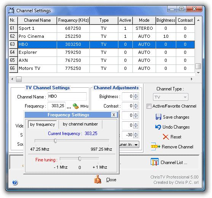Open the Channel Type dropdown
Image resolution: width=212 pixels, height=198 pixels.
tap(171, 97)
